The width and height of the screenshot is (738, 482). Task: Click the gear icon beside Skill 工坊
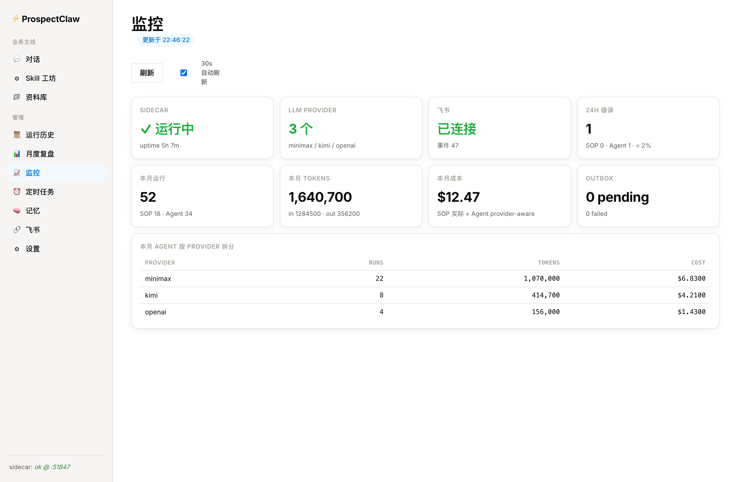17,78
